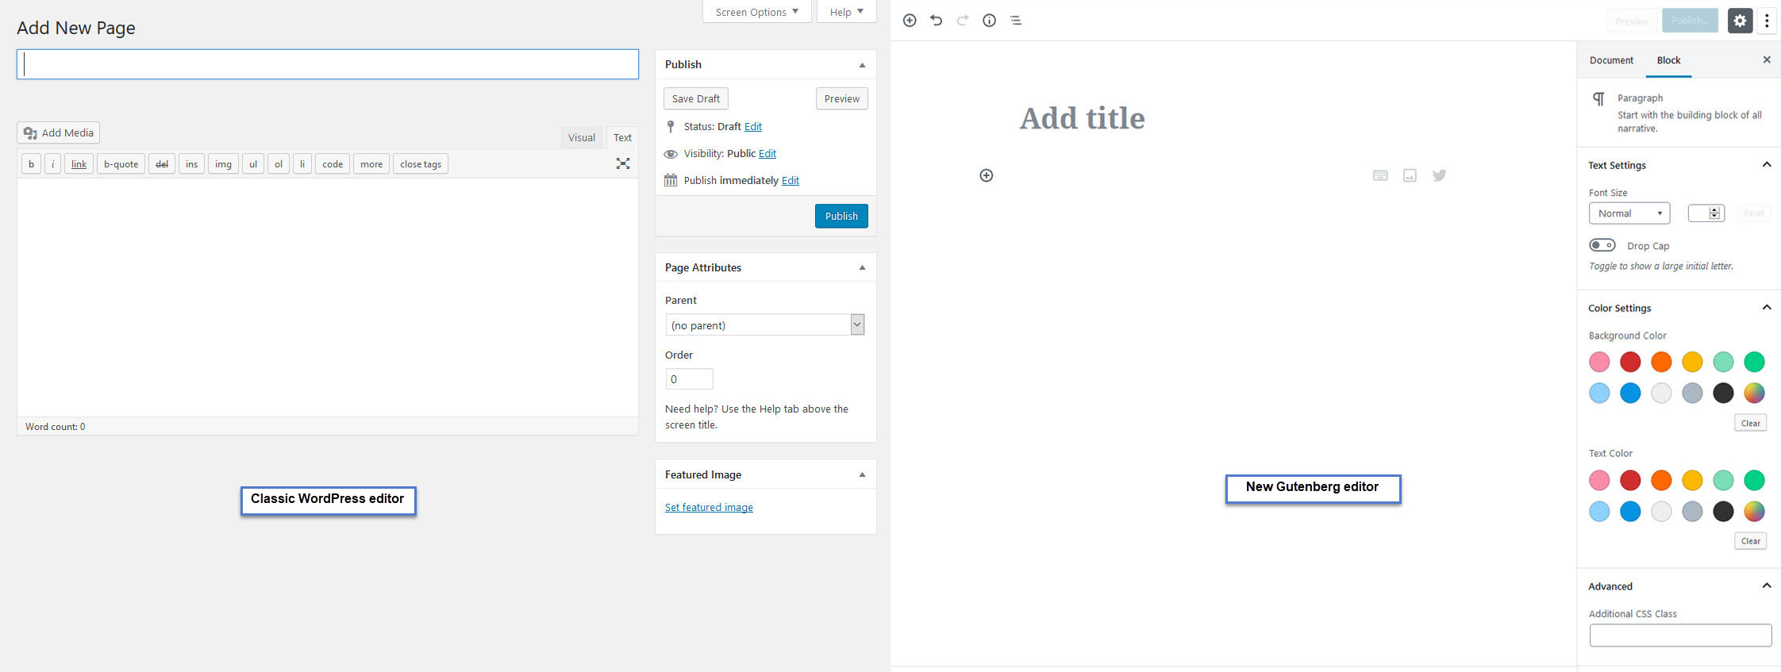Open the Parent page dropdown

point(764,324)
